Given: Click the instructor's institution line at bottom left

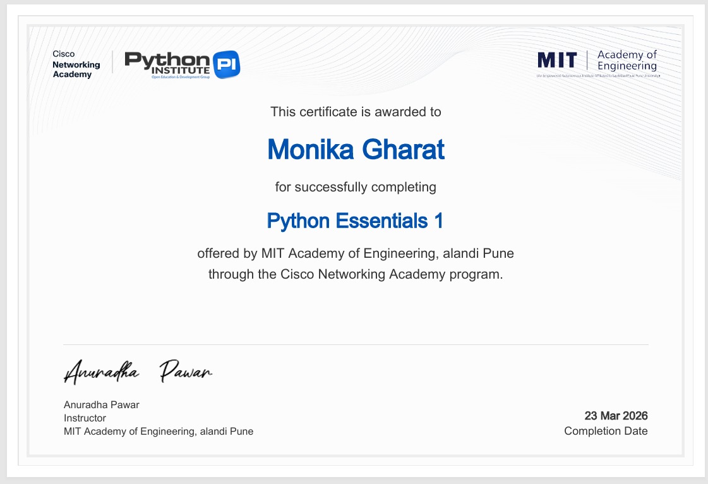Looking at the screenshot, I should [x=159, y=432].
